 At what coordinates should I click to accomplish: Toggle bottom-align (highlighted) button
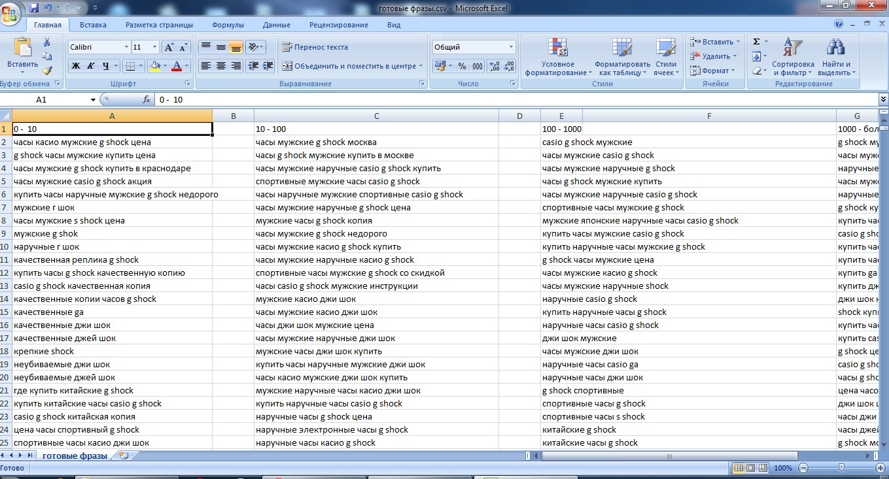(x=236, y=47)
